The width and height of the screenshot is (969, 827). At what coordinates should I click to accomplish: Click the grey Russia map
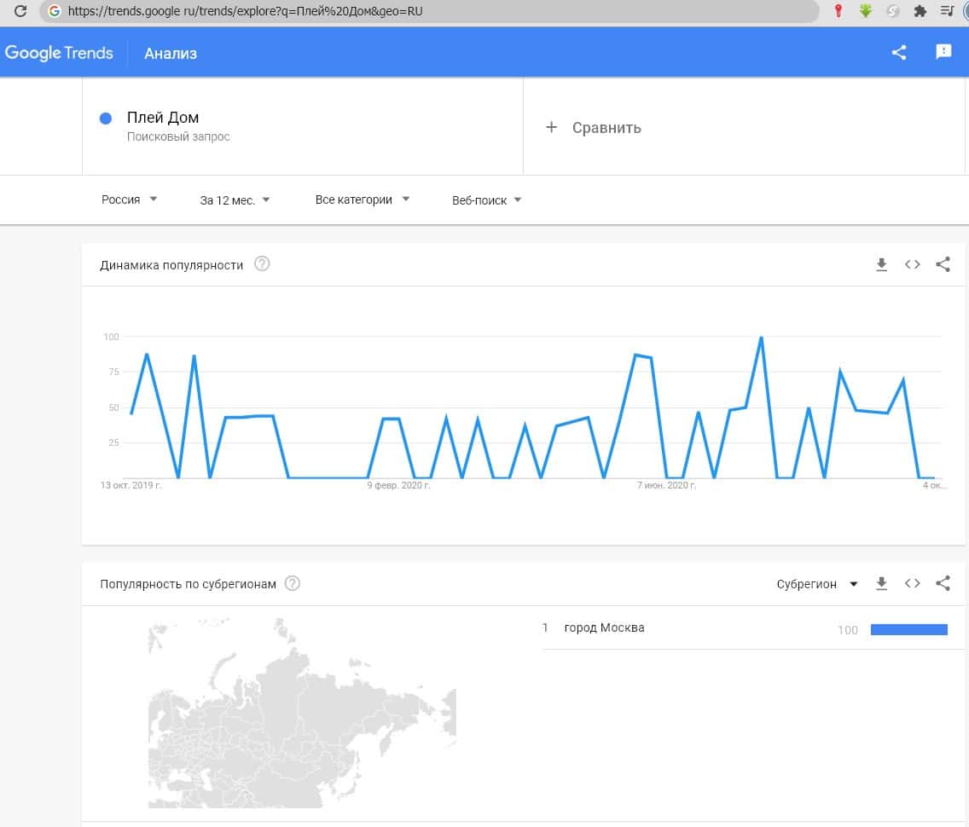click(302, 714)
